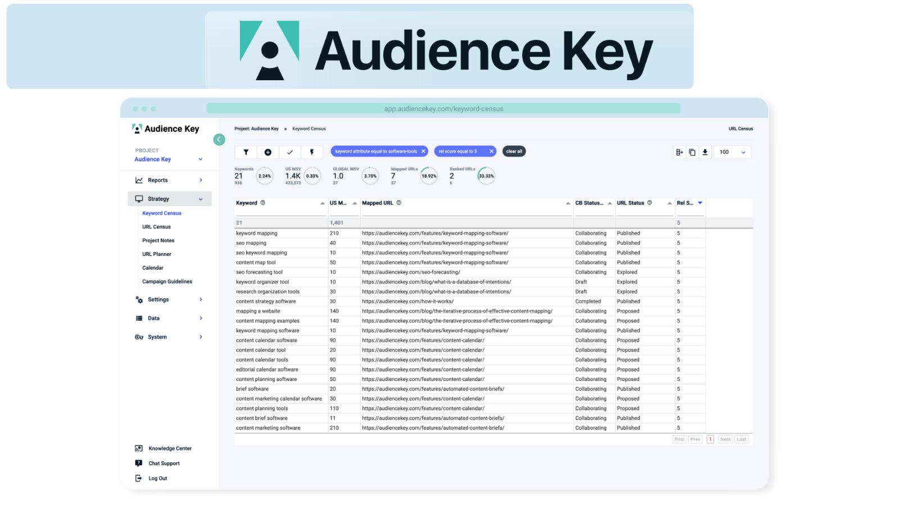Click the checkmark toolbar icon
This screenshot has width=899, height=505.
click(290, 152)
